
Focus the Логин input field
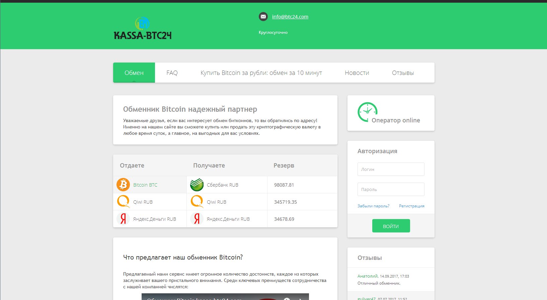[391, 169]
